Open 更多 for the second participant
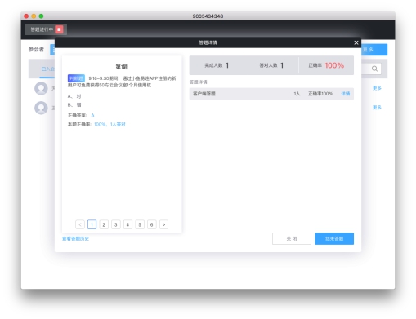The image size is (416, 319). 377,108
